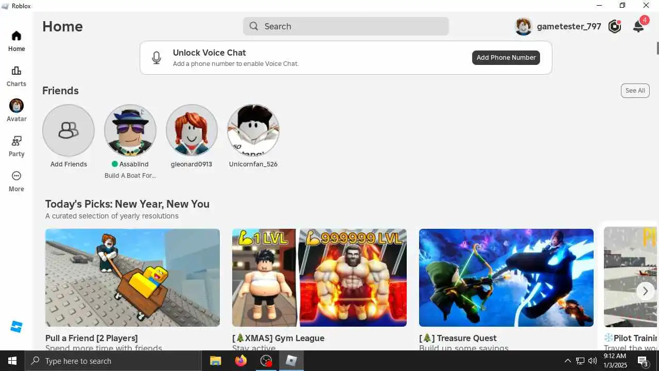This screenshot has height=371, width=659.
Task: Open the taskbar network icon
Action: pyautogui.click(x=580, y=361)
